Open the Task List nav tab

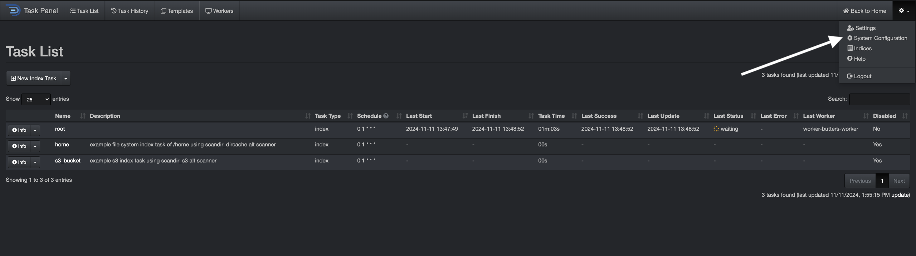coord(84,11)
